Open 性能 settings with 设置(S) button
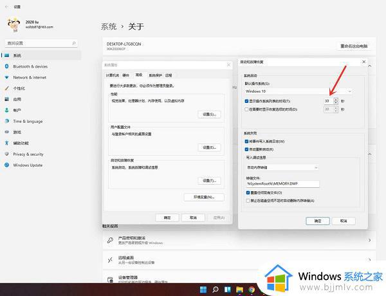 (x=209, y=115)
